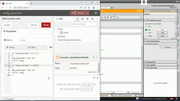Open the On Start code tab
Screen dimensions: 180x101
(x=36, y=47)
